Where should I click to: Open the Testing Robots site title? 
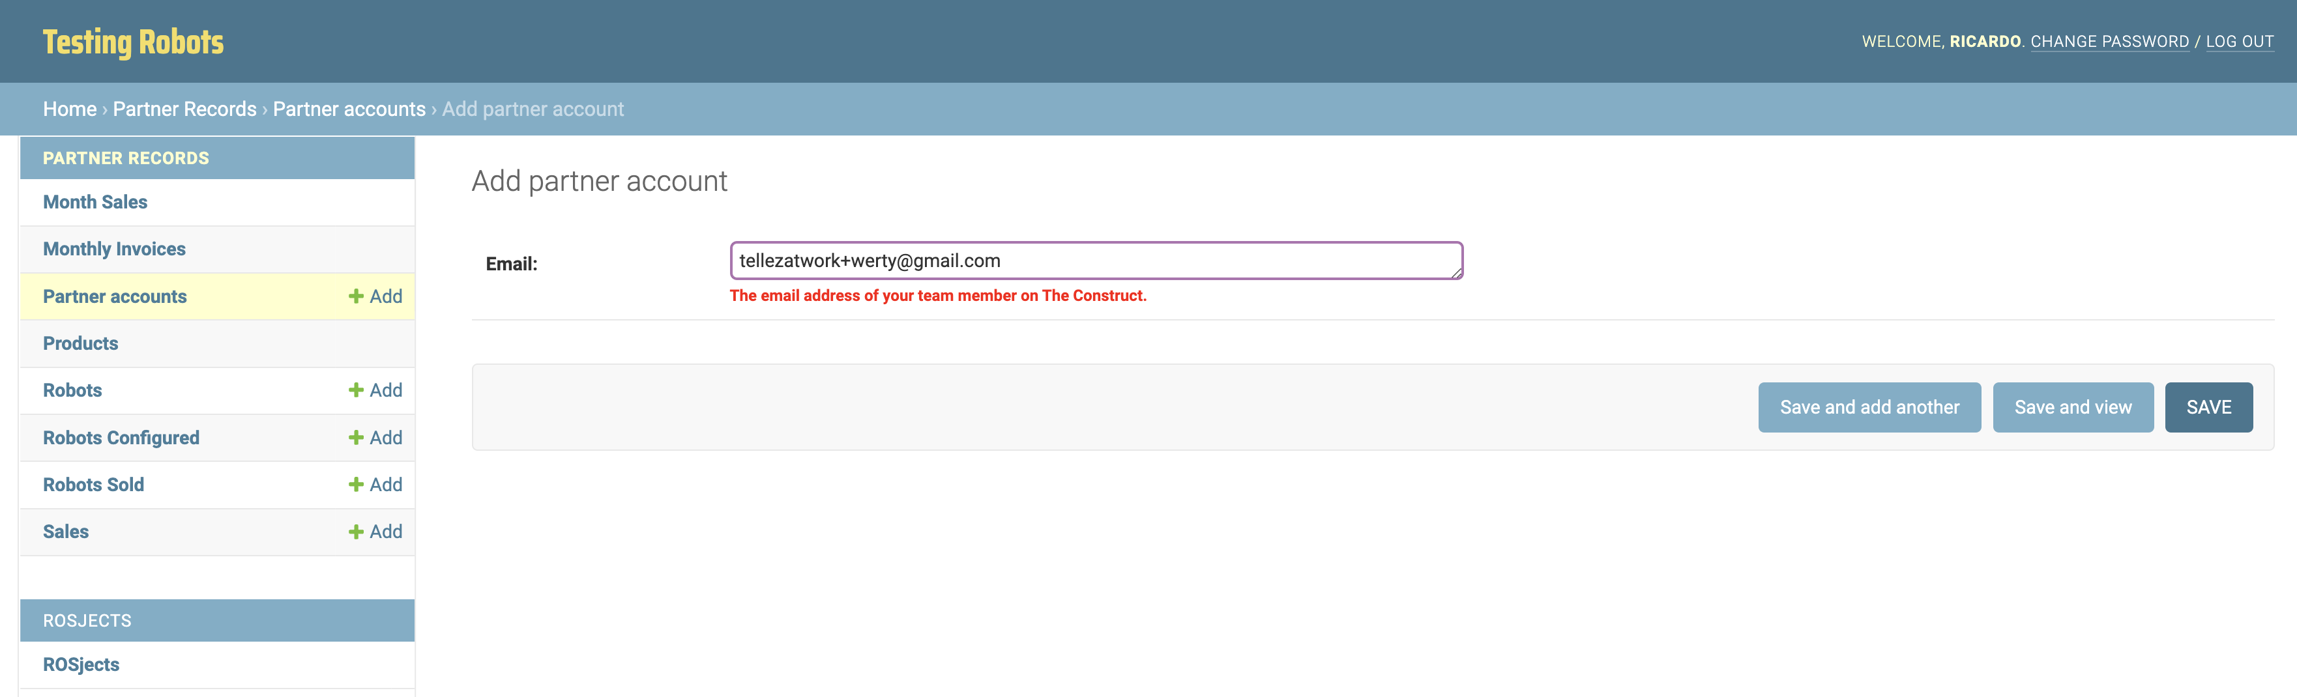pyautogui.click(x=133, y=42)
